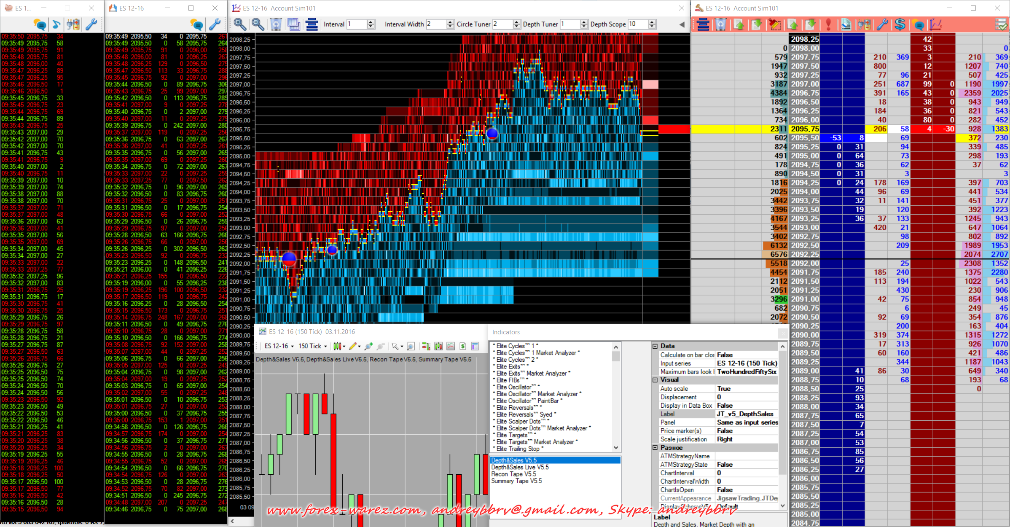Collapse the Visual properties section
The width and height of the screenshot is (1010, 527).
coord(655,380)
